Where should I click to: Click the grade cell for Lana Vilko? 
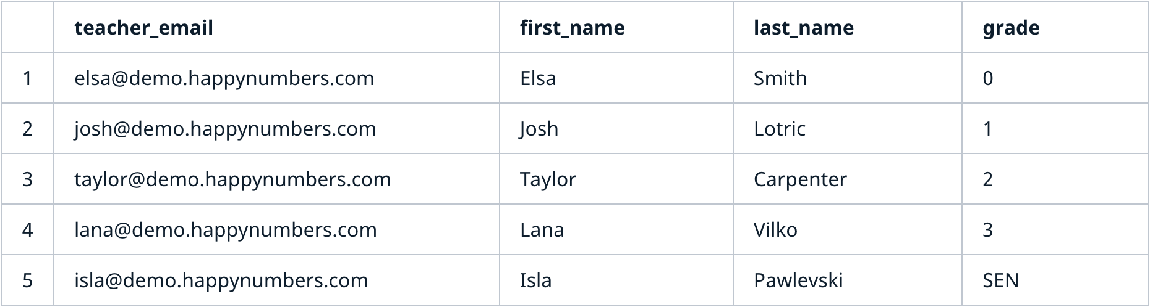(x=987, y=230)
